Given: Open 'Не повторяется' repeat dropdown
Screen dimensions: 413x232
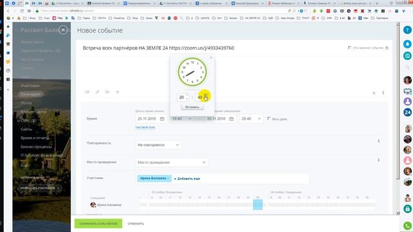Looking at the screenshot, I should point(158,145).
